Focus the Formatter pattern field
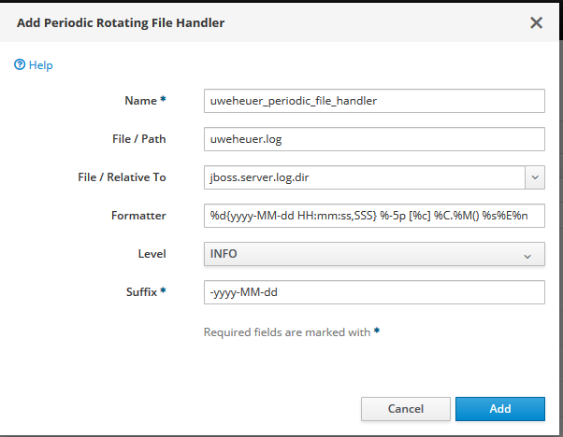The image size is (563, 437). point(374,216)
